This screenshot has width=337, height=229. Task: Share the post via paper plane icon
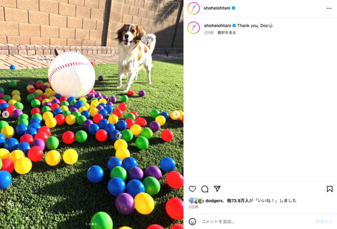(x=217, y=189)
